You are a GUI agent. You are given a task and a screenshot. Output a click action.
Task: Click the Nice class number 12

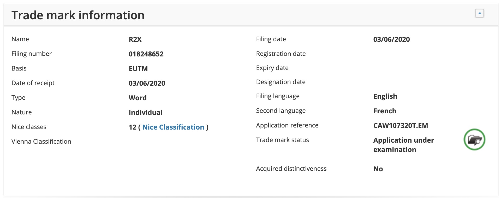(132, 127)
